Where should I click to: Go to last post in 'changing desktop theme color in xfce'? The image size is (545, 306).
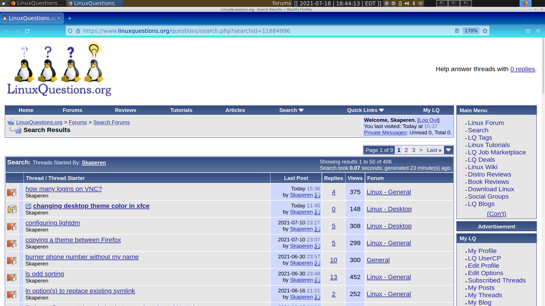(x=317, y=212)
